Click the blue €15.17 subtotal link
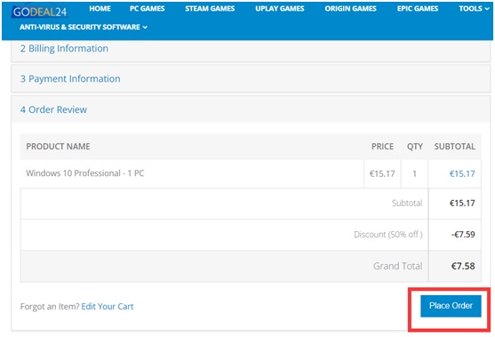The width and height of the screenshot is (495, 337). (462, 173)
